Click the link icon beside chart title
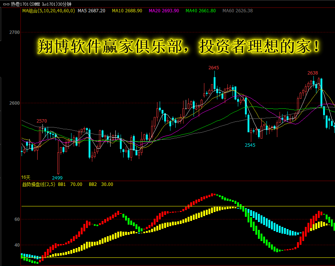Viewport: 335px width, 266px height. 6,4
